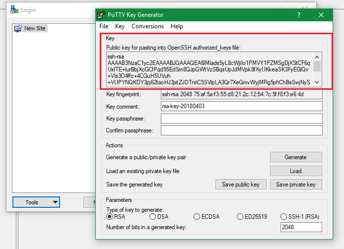Click the 'Generate a public/private key pair' text
The image size is (344, 249).
[x=146, y=157]
